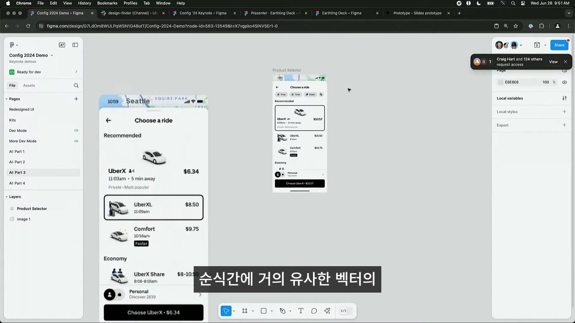Click the page color E6E6E6 swatch

(501, 82)
